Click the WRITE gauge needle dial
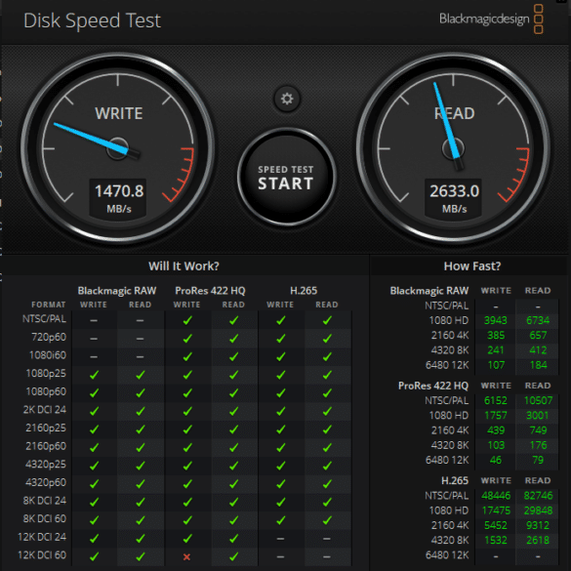 pyautogui.click(x=118, y=147)
